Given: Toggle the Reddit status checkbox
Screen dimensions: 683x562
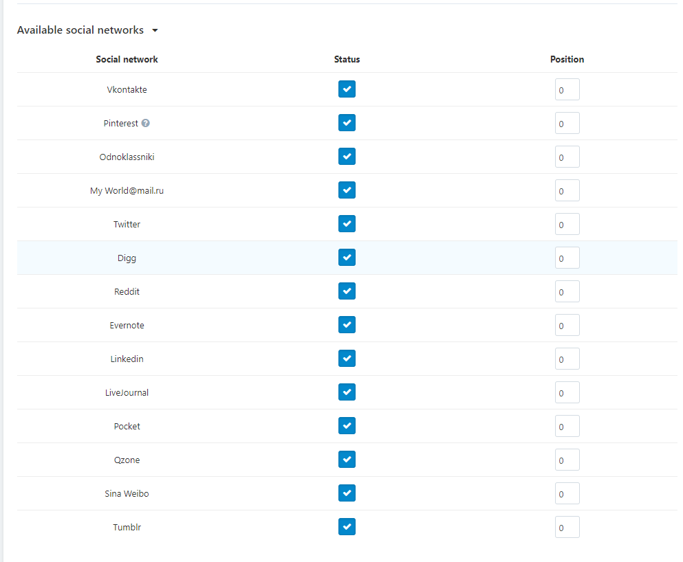Looking at the screenshot, I should (347, 291).
